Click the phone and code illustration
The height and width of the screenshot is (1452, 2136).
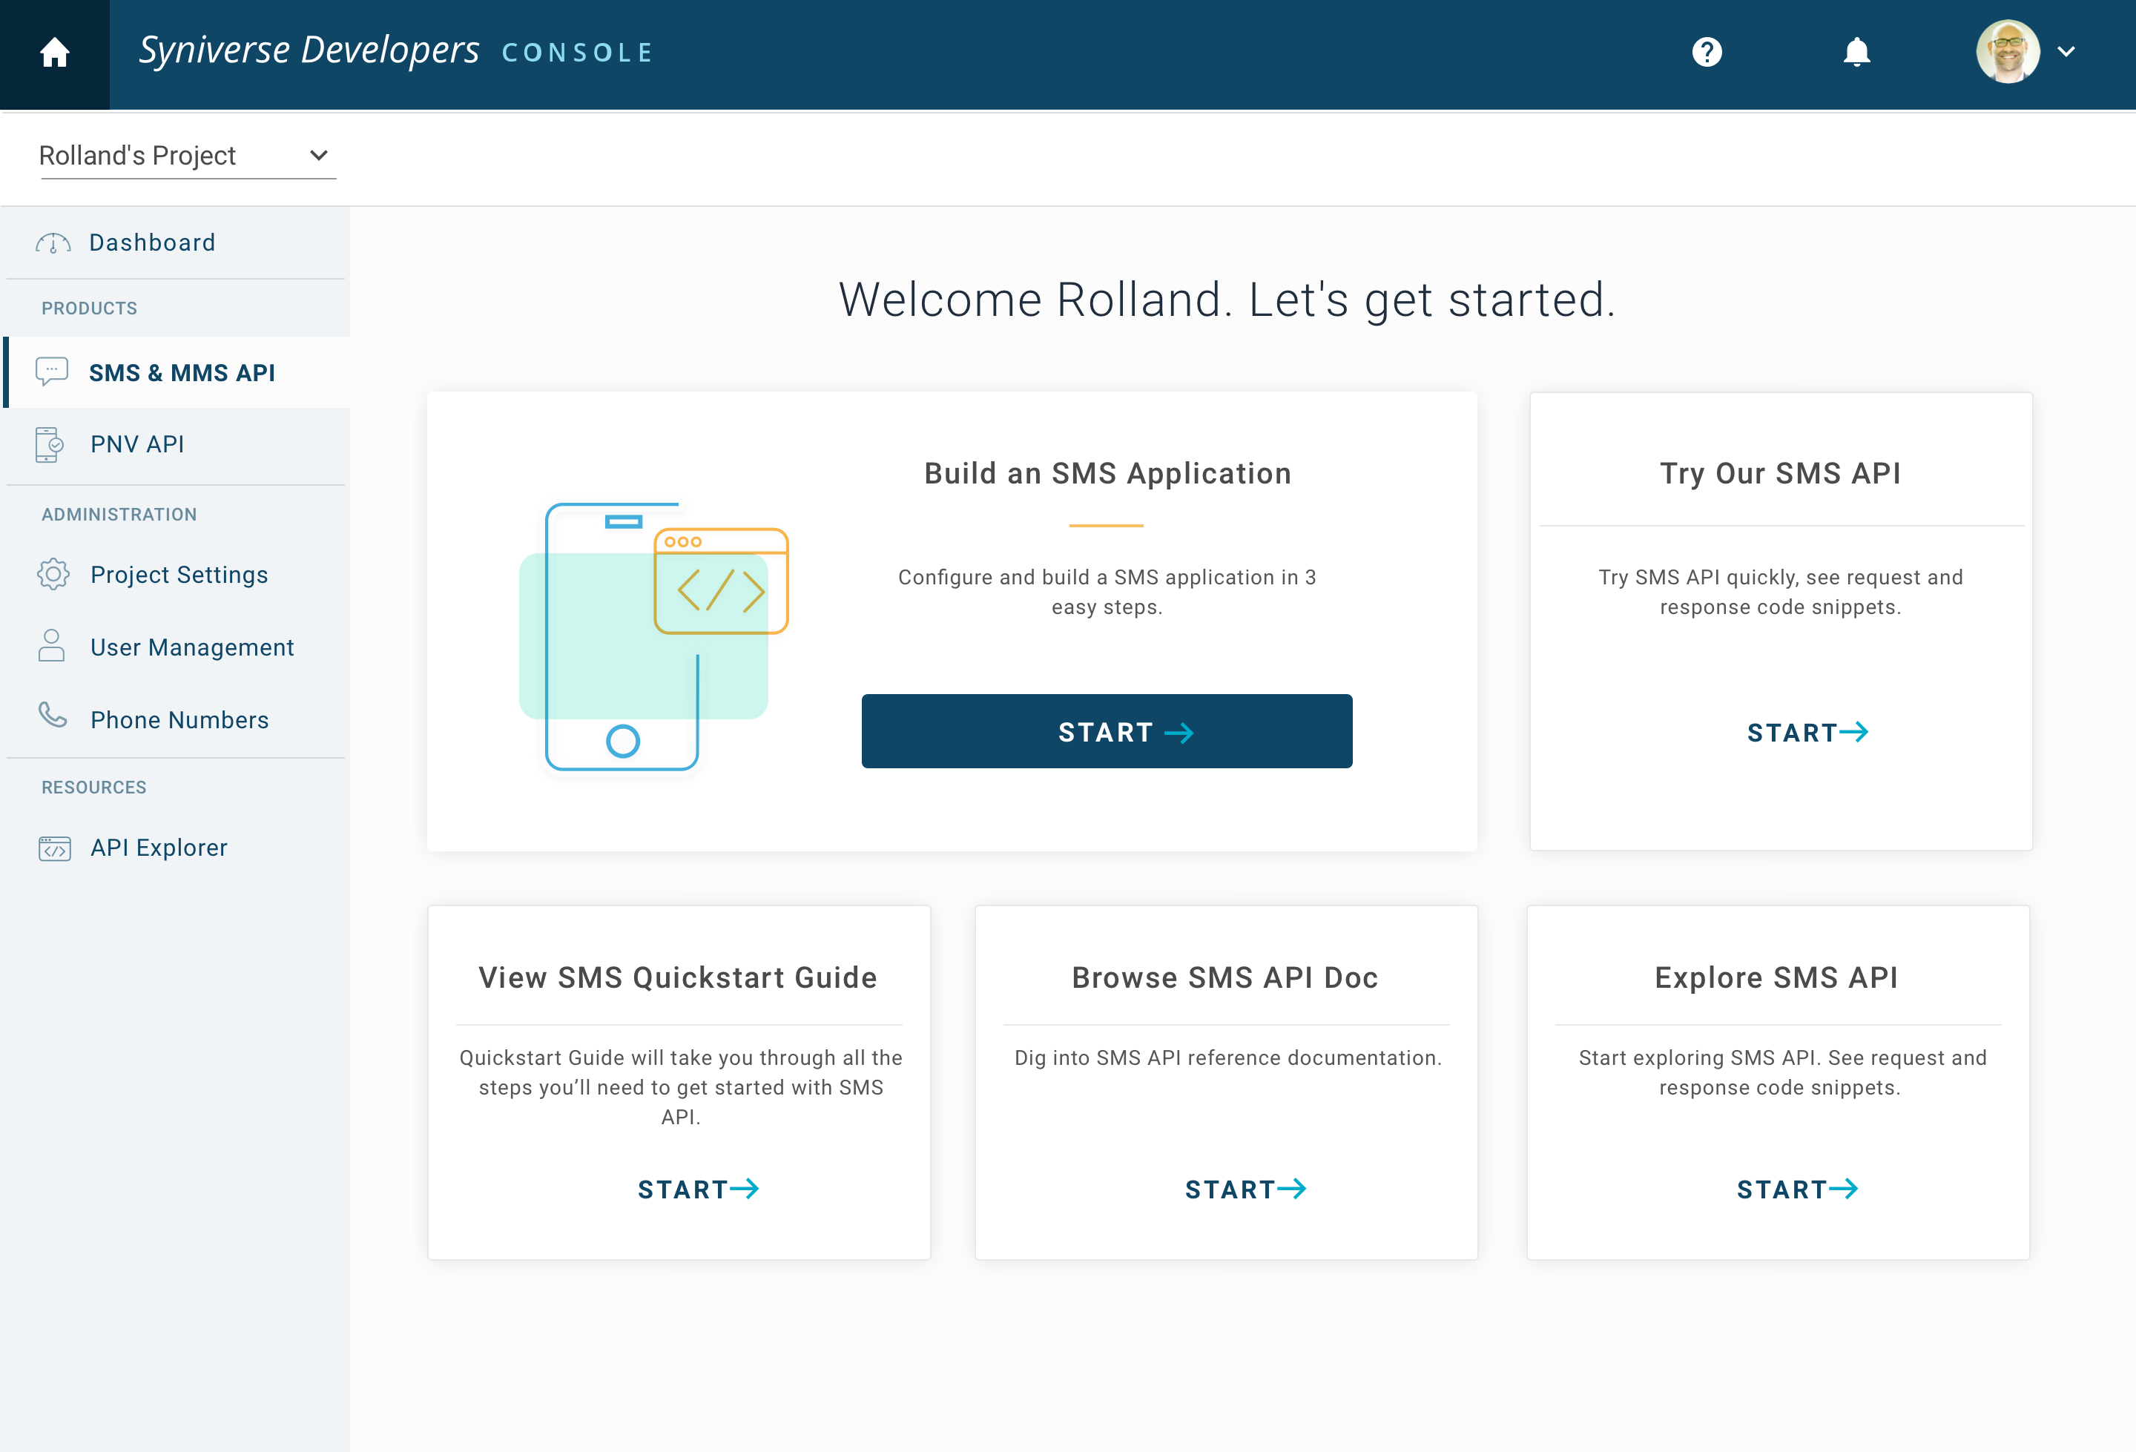click(x=653, y=636)
